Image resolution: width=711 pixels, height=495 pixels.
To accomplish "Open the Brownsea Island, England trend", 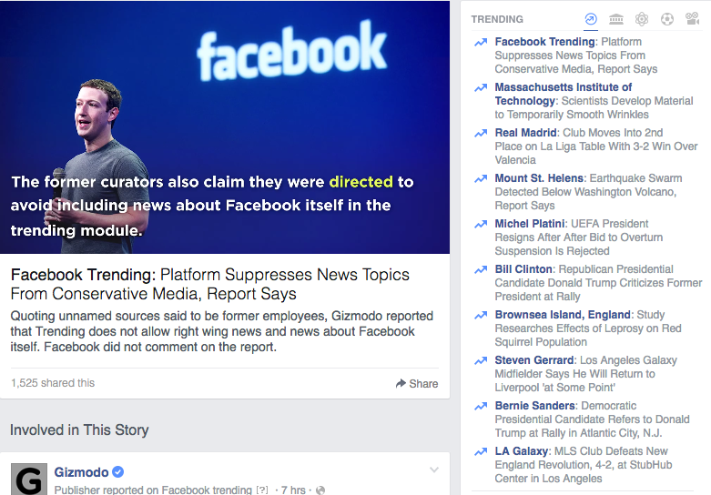I will pos(563,315).
